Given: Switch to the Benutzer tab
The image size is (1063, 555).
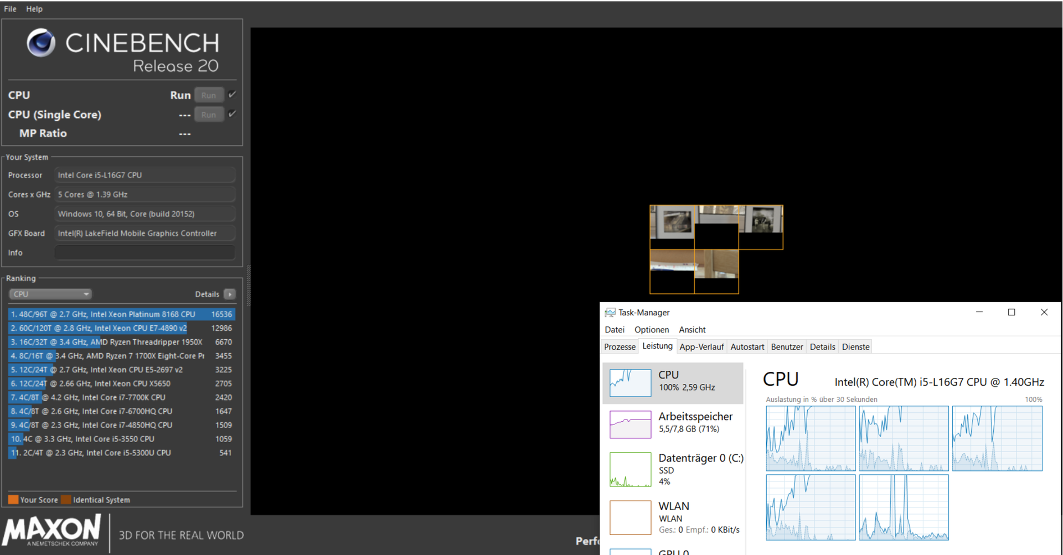Looking at the screenshot, I should click(x=787, y=347).
